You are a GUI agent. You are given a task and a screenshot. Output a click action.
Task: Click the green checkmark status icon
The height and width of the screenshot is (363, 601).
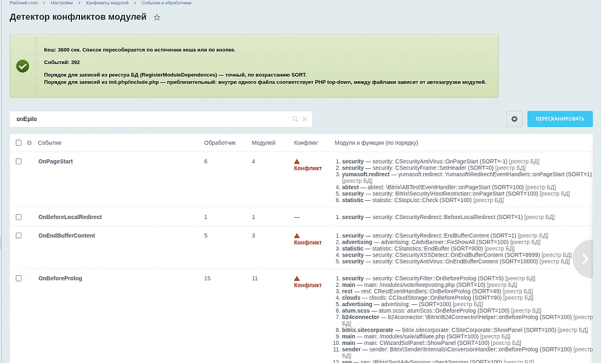[22, 66]
